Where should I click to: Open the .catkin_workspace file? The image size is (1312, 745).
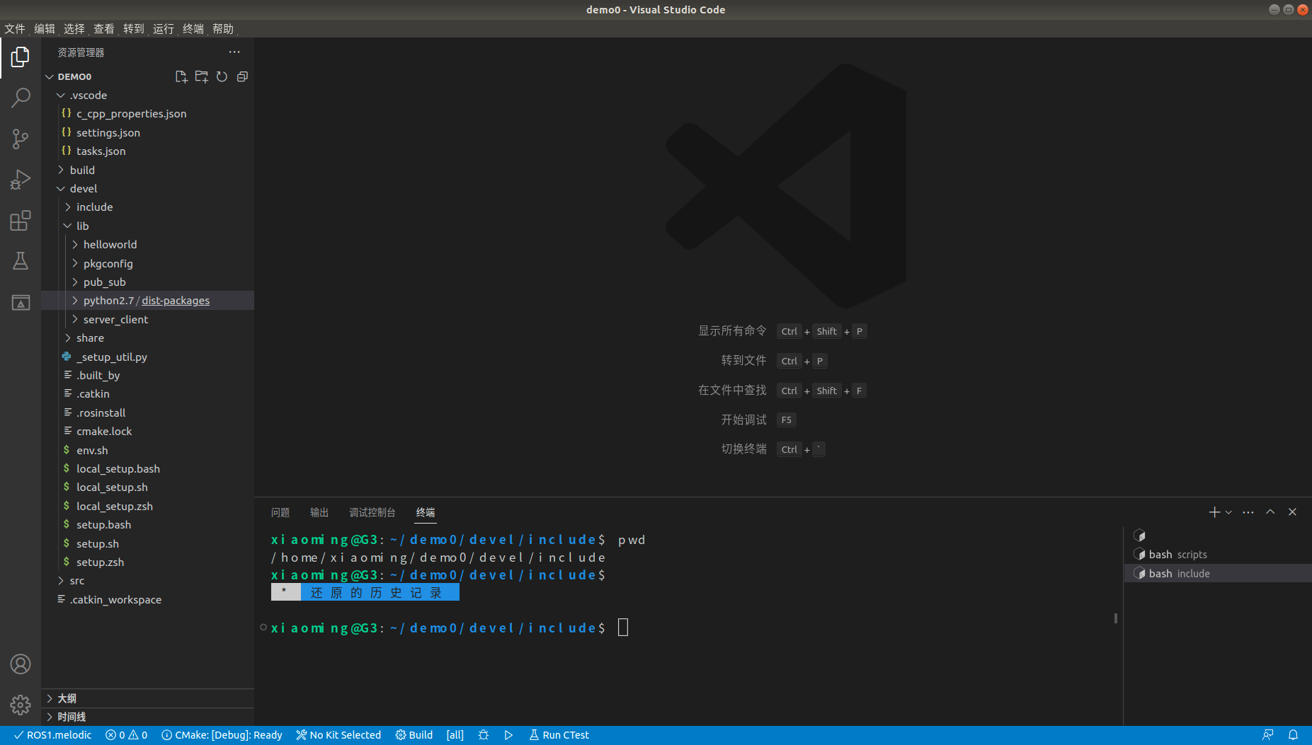click(147, 599)
